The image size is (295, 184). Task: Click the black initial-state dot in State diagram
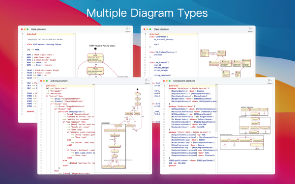click(x=95, y=49)
